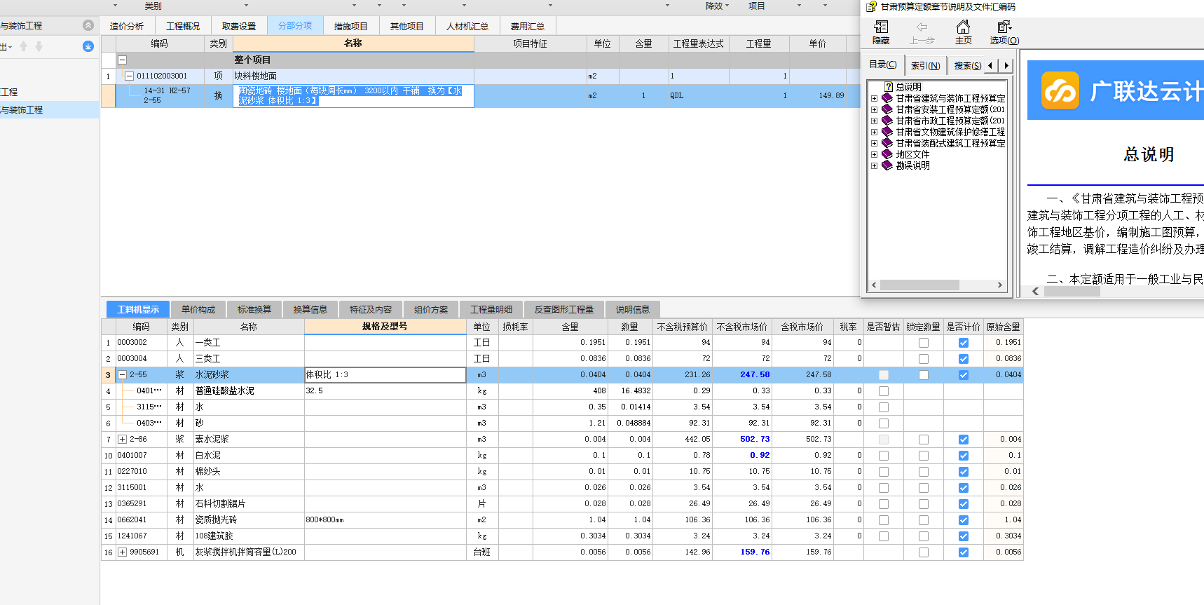Check 是否暂估 for 白水泥 row
The width and height of the screenshot is (1204, 605).
[884, 456]
